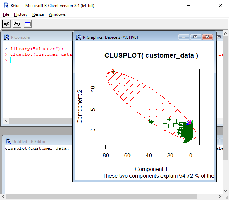The width and height of the screenshot is (229, 200).
Task: Click the -80 tick label on x-axis
Action: [105, 155]
